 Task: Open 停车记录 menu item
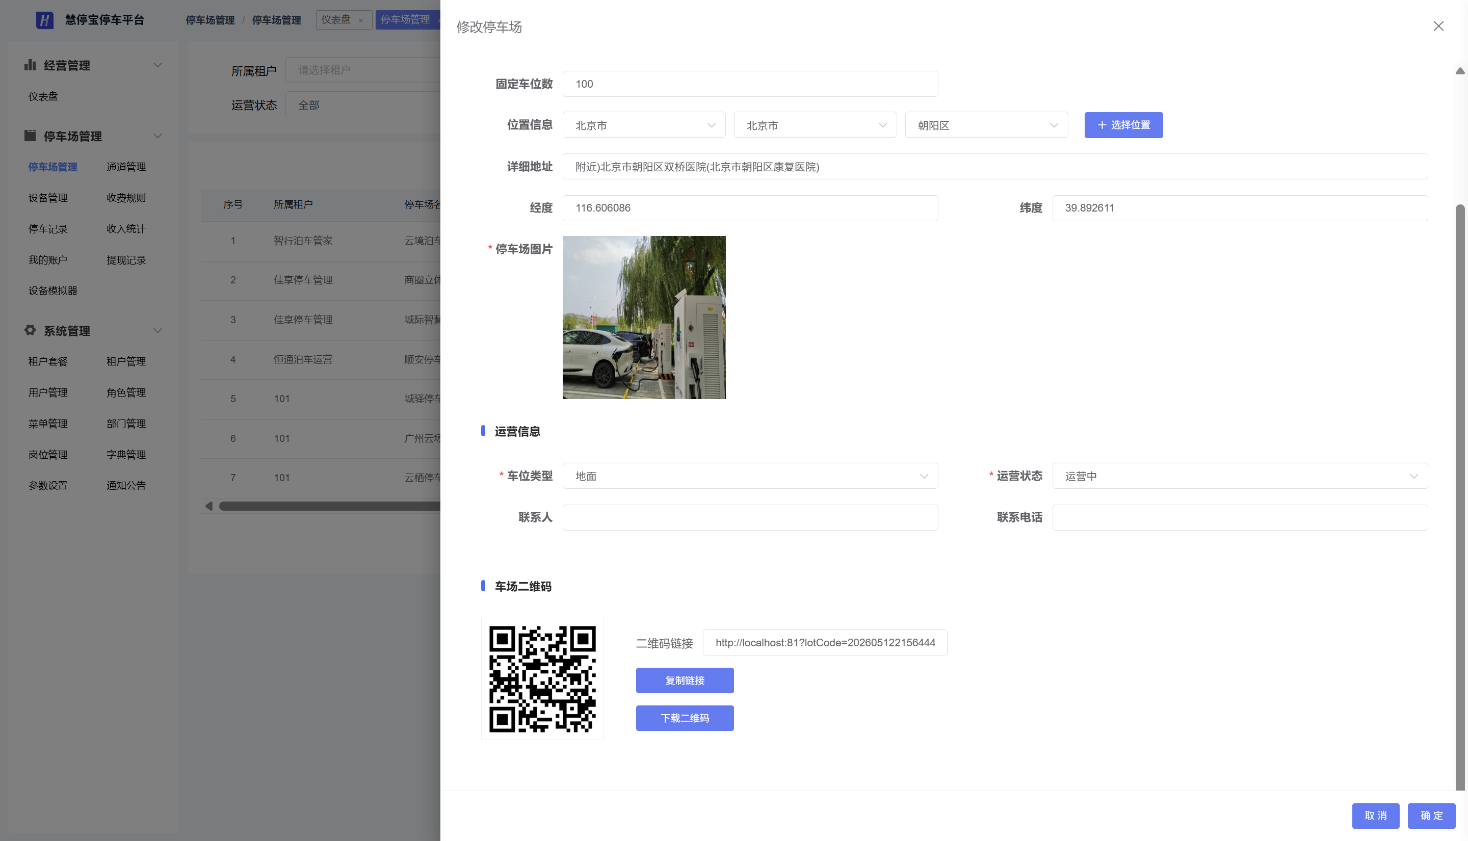click(x=48, y=229)
